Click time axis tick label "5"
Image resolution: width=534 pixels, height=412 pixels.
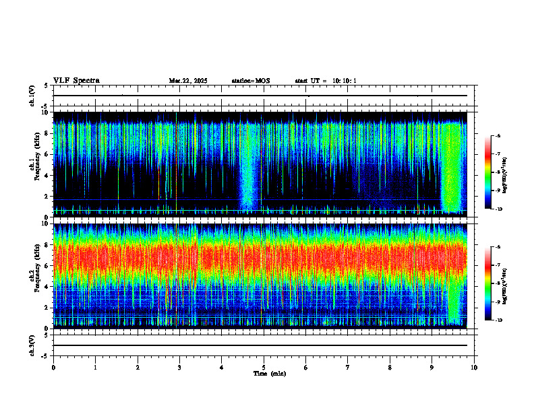point(264,368)
